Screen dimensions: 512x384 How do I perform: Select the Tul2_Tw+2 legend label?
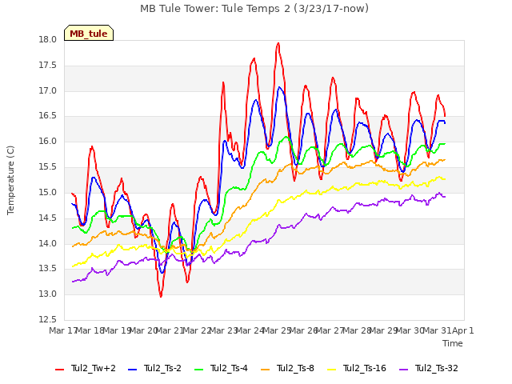tap(94, 368)
